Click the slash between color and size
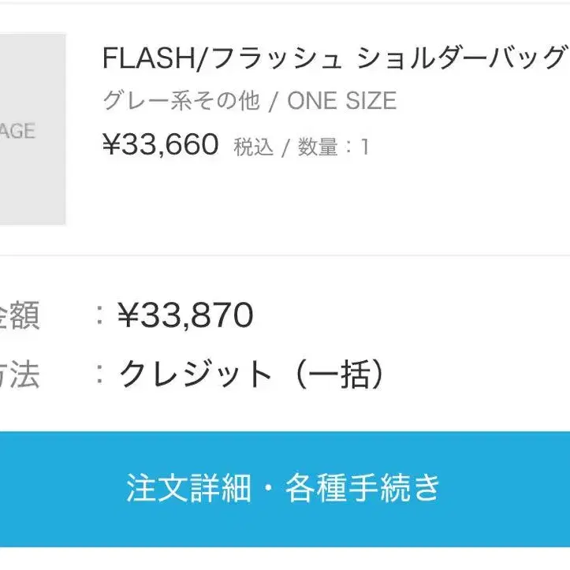The width and height of the screenshot is (570, 570). coord(274,101)
